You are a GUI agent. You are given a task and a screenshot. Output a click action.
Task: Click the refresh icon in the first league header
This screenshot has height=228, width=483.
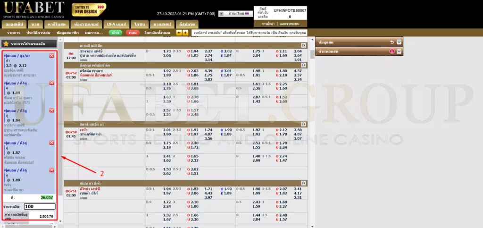pyautogui.click(x=303, y=45)
